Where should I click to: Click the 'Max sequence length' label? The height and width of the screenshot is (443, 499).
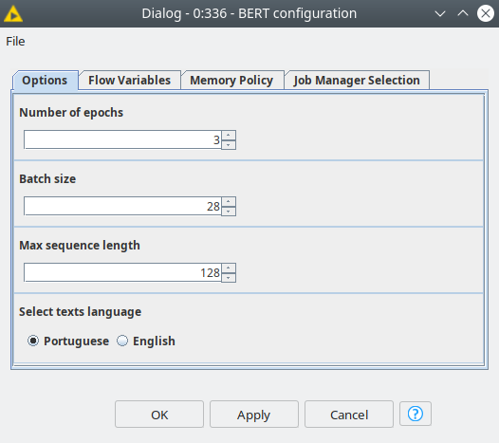[80, 246]
